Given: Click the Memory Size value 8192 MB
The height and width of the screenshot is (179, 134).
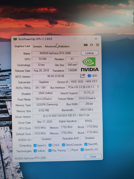Looking at the screenshot, I should (x=44, y=110).
